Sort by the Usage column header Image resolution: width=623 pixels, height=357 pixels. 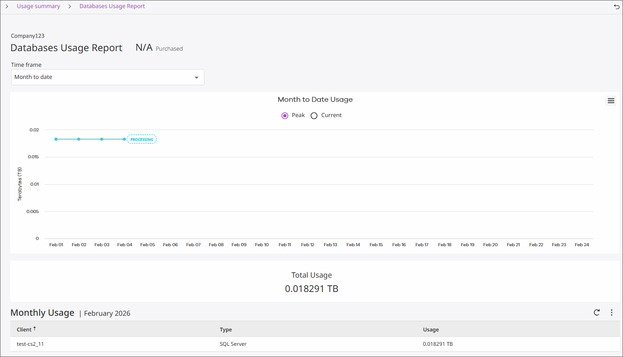[430, 330]
